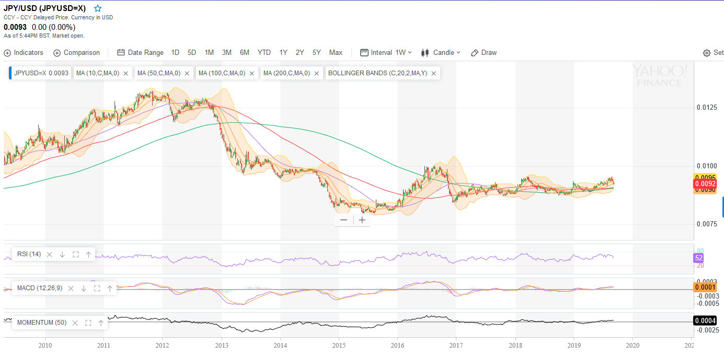Select the 5D range
724x355 pixels.
pos(192,53)
